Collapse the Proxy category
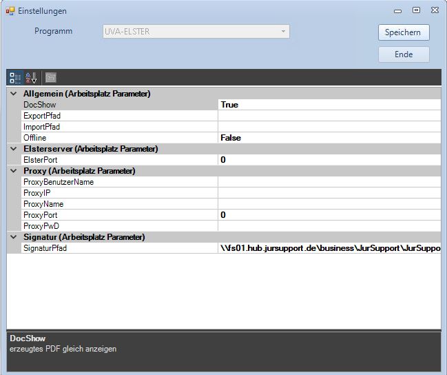The image size is (447, 375). (x=14, y=171)
